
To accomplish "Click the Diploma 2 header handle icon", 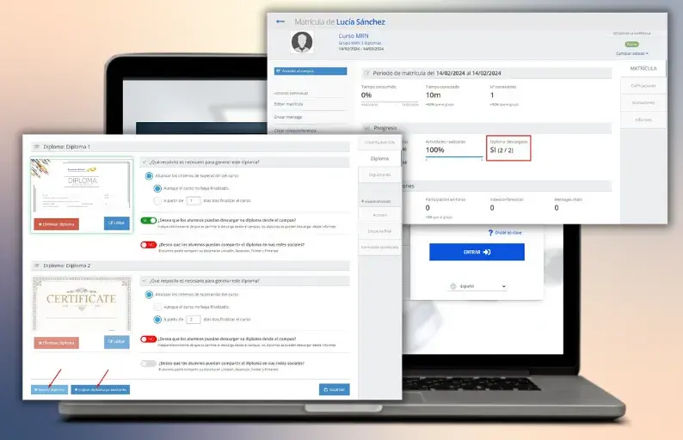I will coord(37,266).
